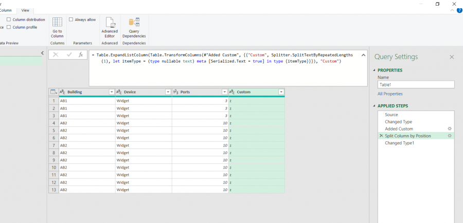Select the Custom column header
Image resolution: width=463 pixels, height=223 pixels.
257,92
